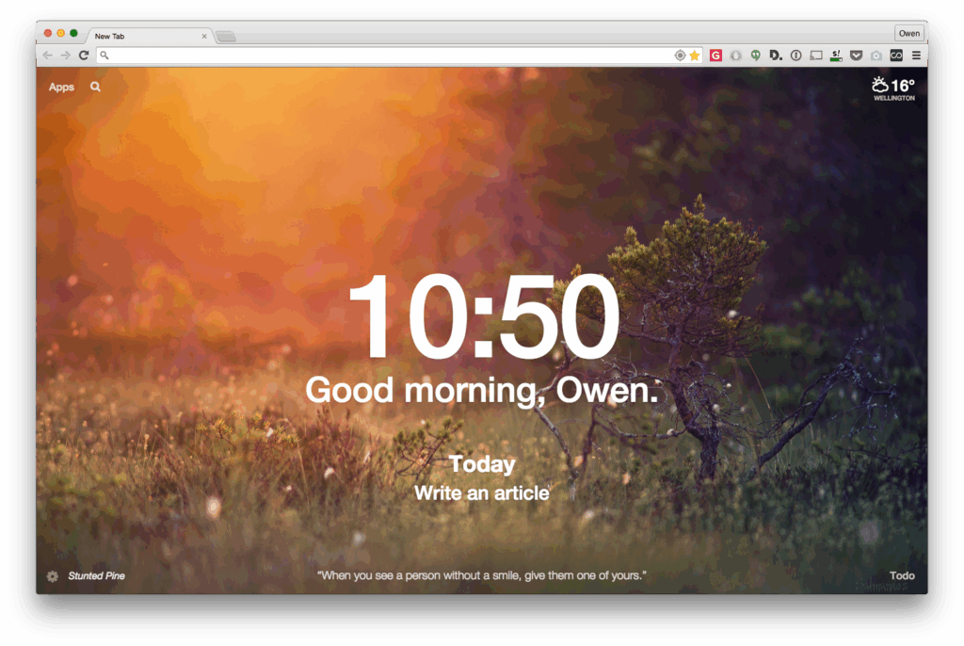
Task: Click the red G extension icon
Action: tap(715, 56)
